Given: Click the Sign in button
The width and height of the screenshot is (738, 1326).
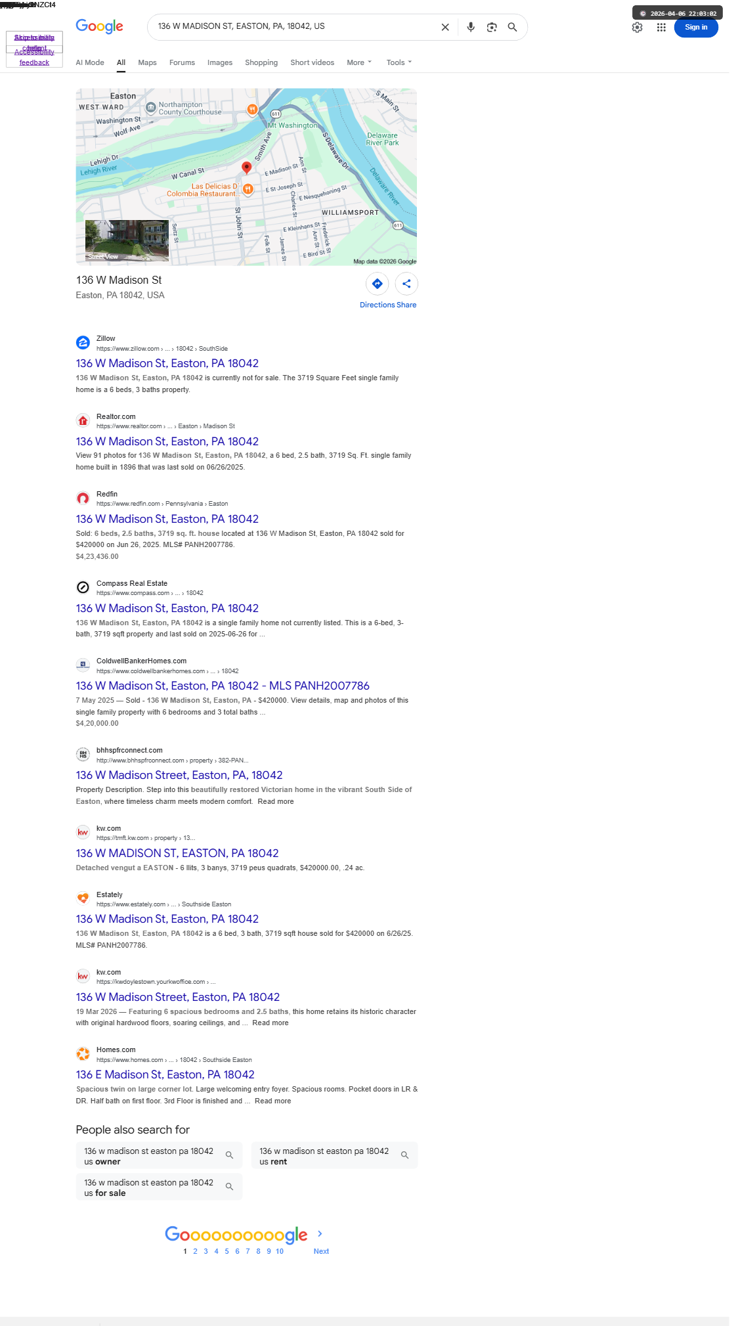Looking at the screenshot, I should (696, 27).
